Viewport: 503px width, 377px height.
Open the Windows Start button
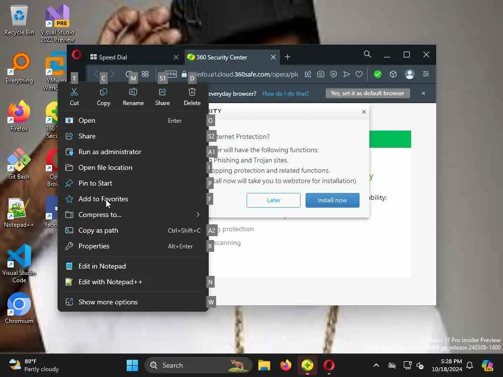(132, 365)
